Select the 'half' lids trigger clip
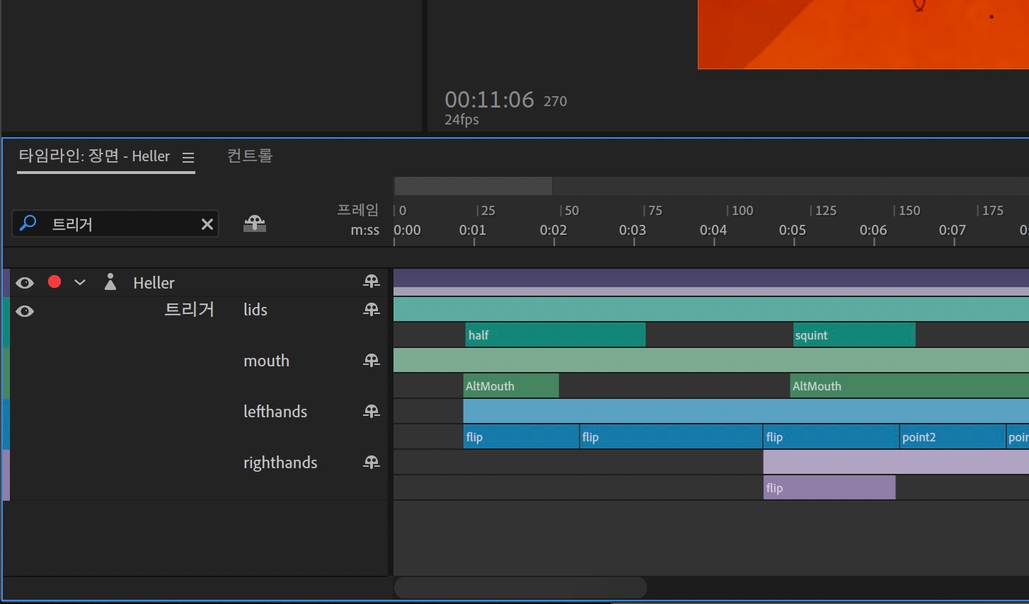Image resolution: width=1029 pixels, height=604 pixels. [x=556, y=335]
